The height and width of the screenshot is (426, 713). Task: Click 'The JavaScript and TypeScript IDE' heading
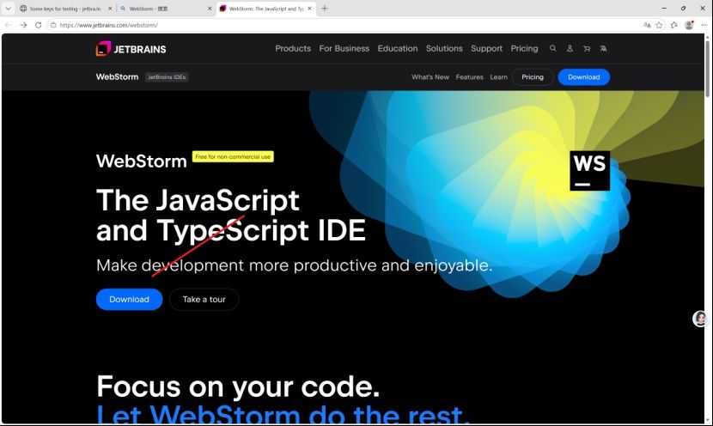pyautogui.click(x=230, y=216)
